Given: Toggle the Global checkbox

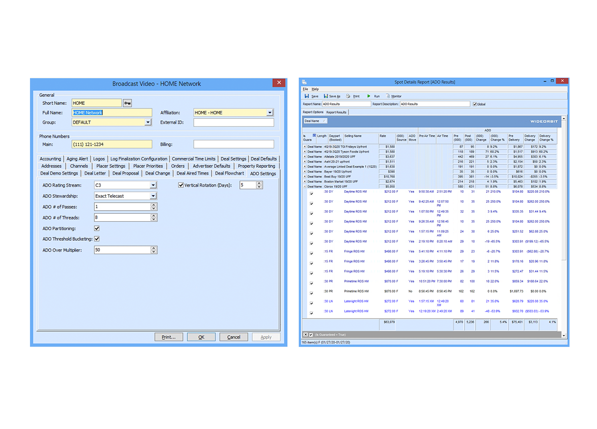Looking at the screenshot, I should (x=475, y=104).
